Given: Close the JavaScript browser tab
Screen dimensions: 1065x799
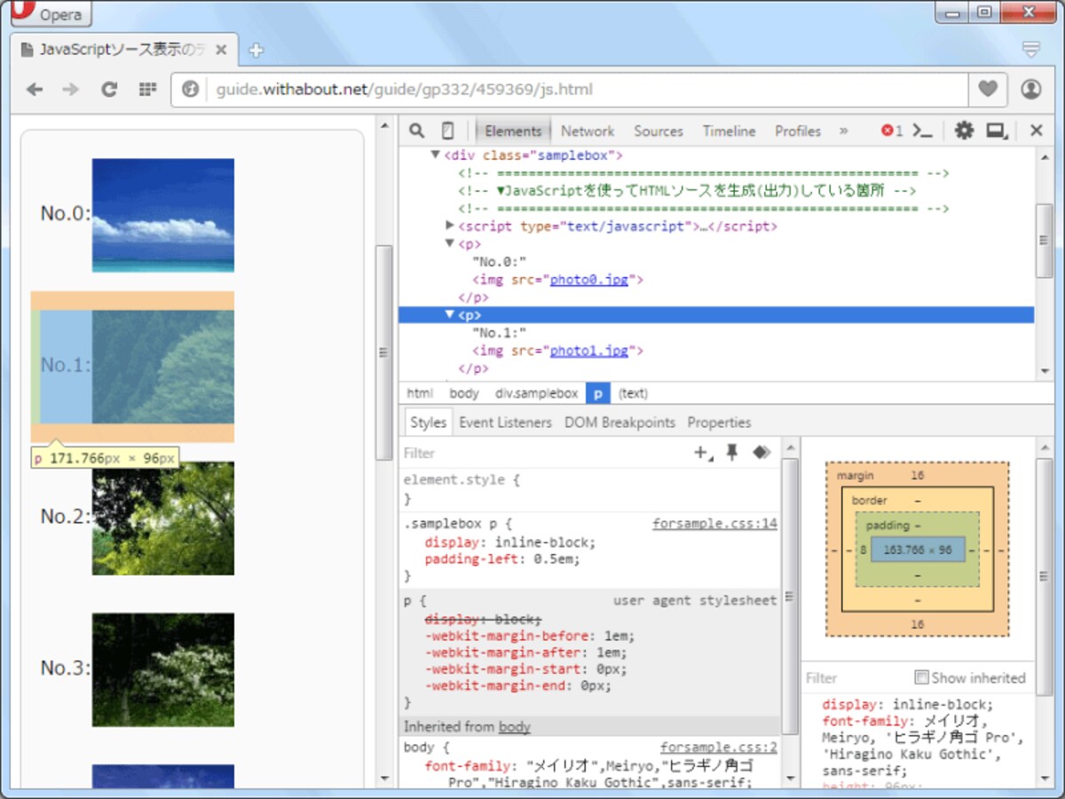Looking at the screenshot, I should 220,50.
